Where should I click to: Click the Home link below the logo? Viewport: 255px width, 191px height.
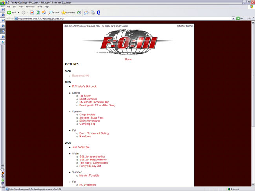(x=128, y=59)
